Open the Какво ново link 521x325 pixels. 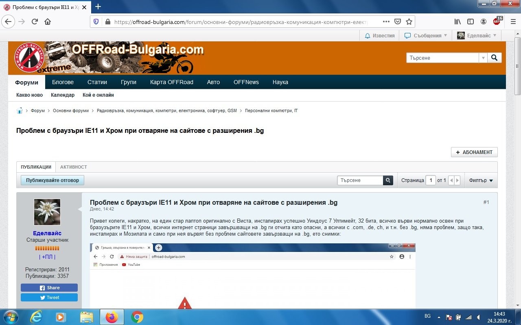(x=30, y=95)
